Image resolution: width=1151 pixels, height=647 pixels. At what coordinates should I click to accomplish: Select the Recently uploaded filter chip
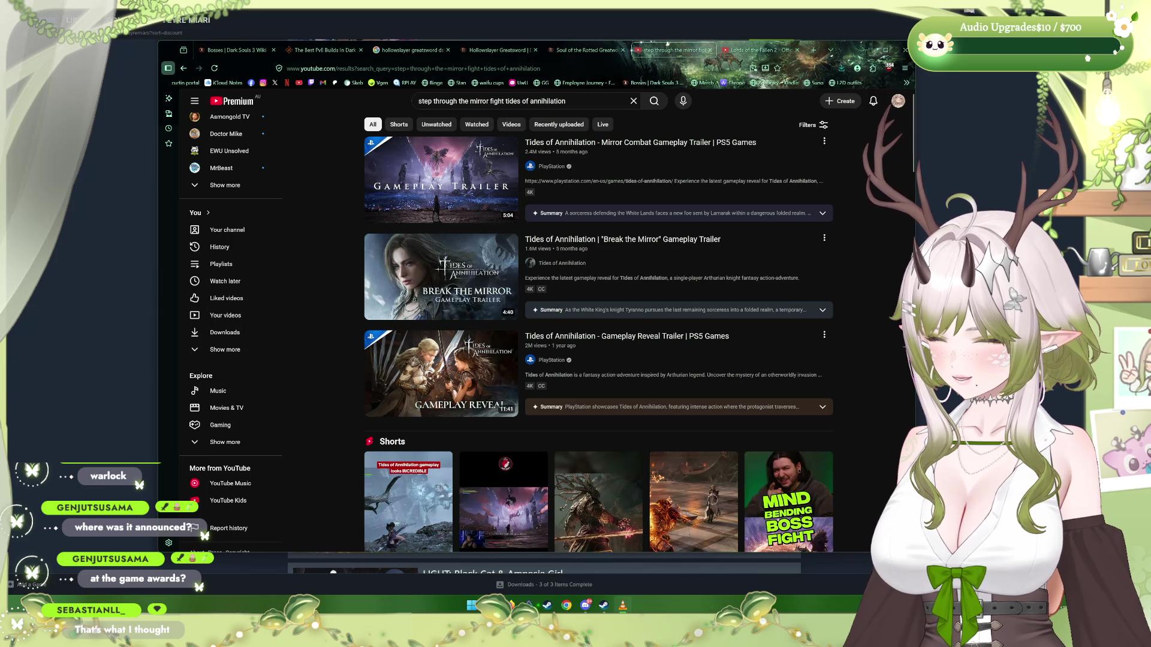[x=559, y=125]
